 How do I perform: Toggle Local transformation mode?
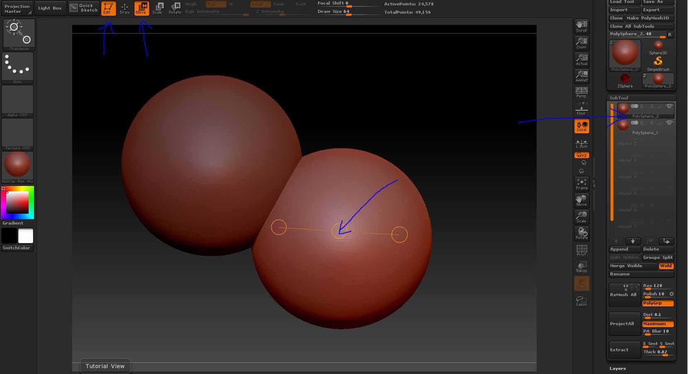click(x=581, y=126)
